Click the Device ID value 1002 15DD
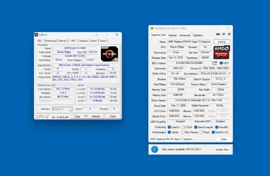Viewport: 270px width, 176px height. [x=216, y=68]
